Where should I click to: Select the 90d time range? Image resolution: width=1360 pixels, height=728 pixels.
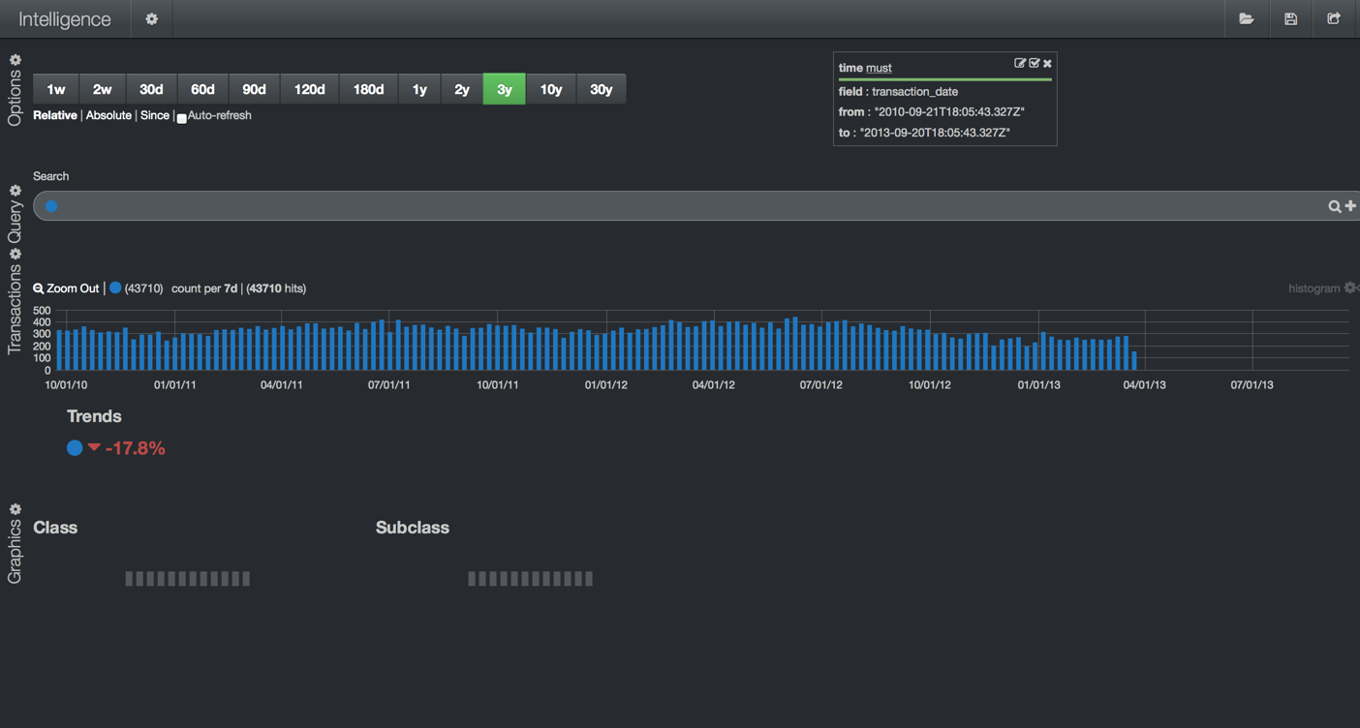(x=254, y=89)
